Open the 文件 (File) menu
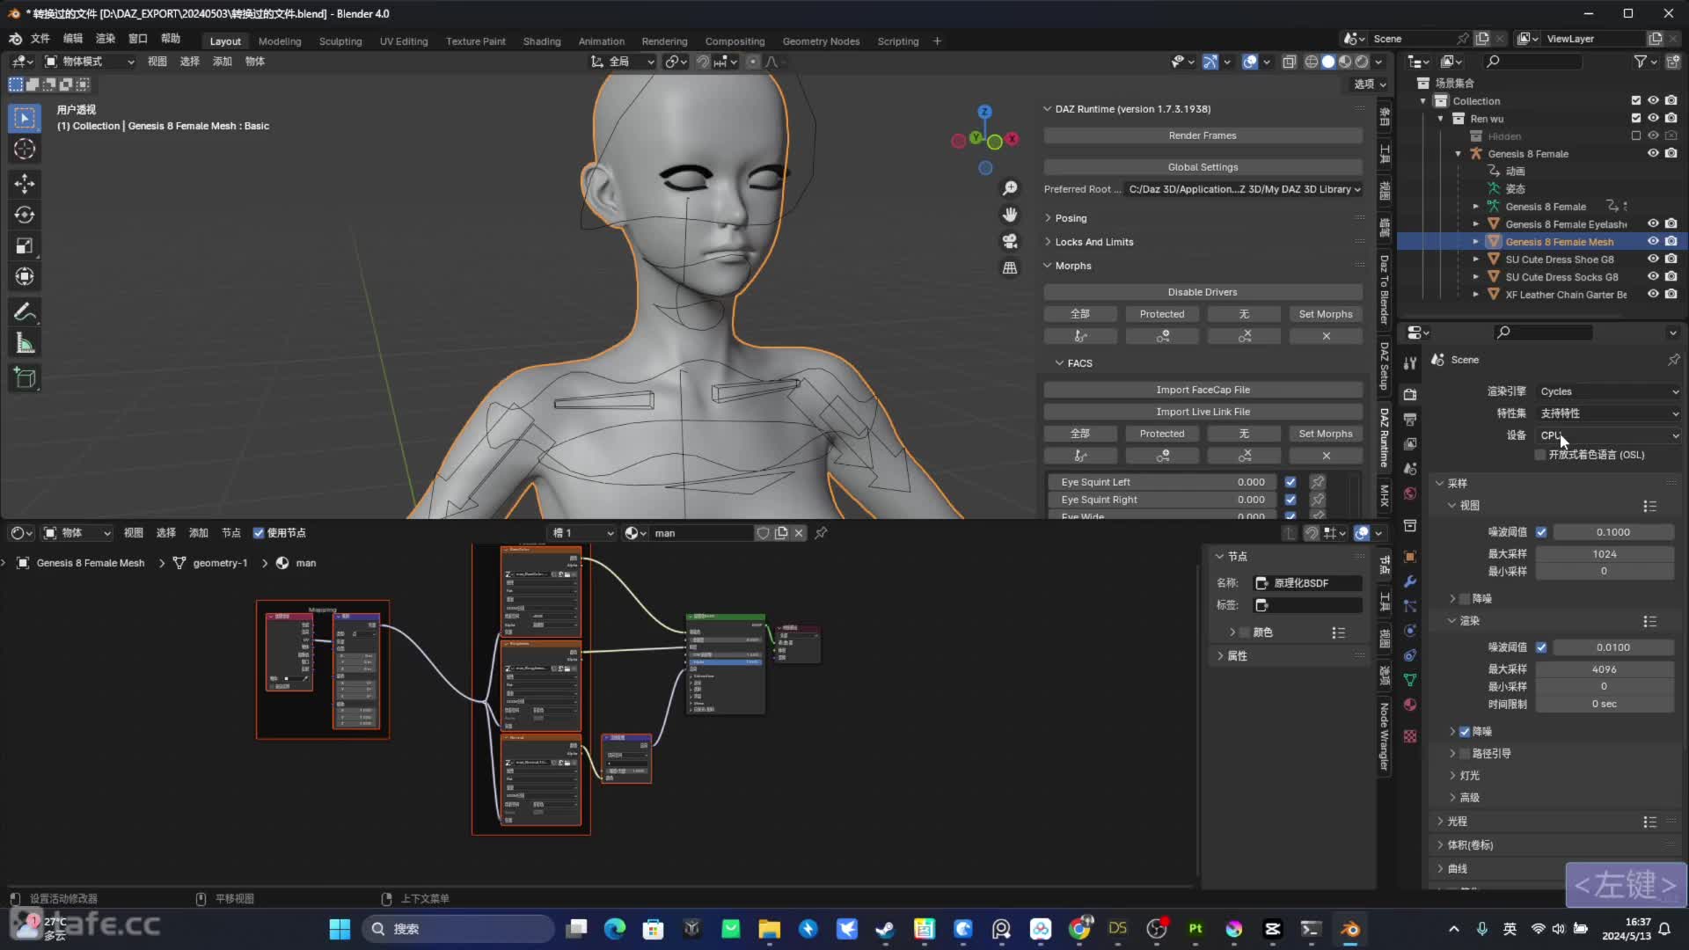This screenshot has width=1689, height=950. (40, 39)
